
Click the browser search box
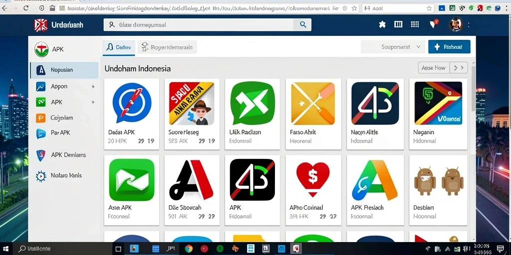398,8
